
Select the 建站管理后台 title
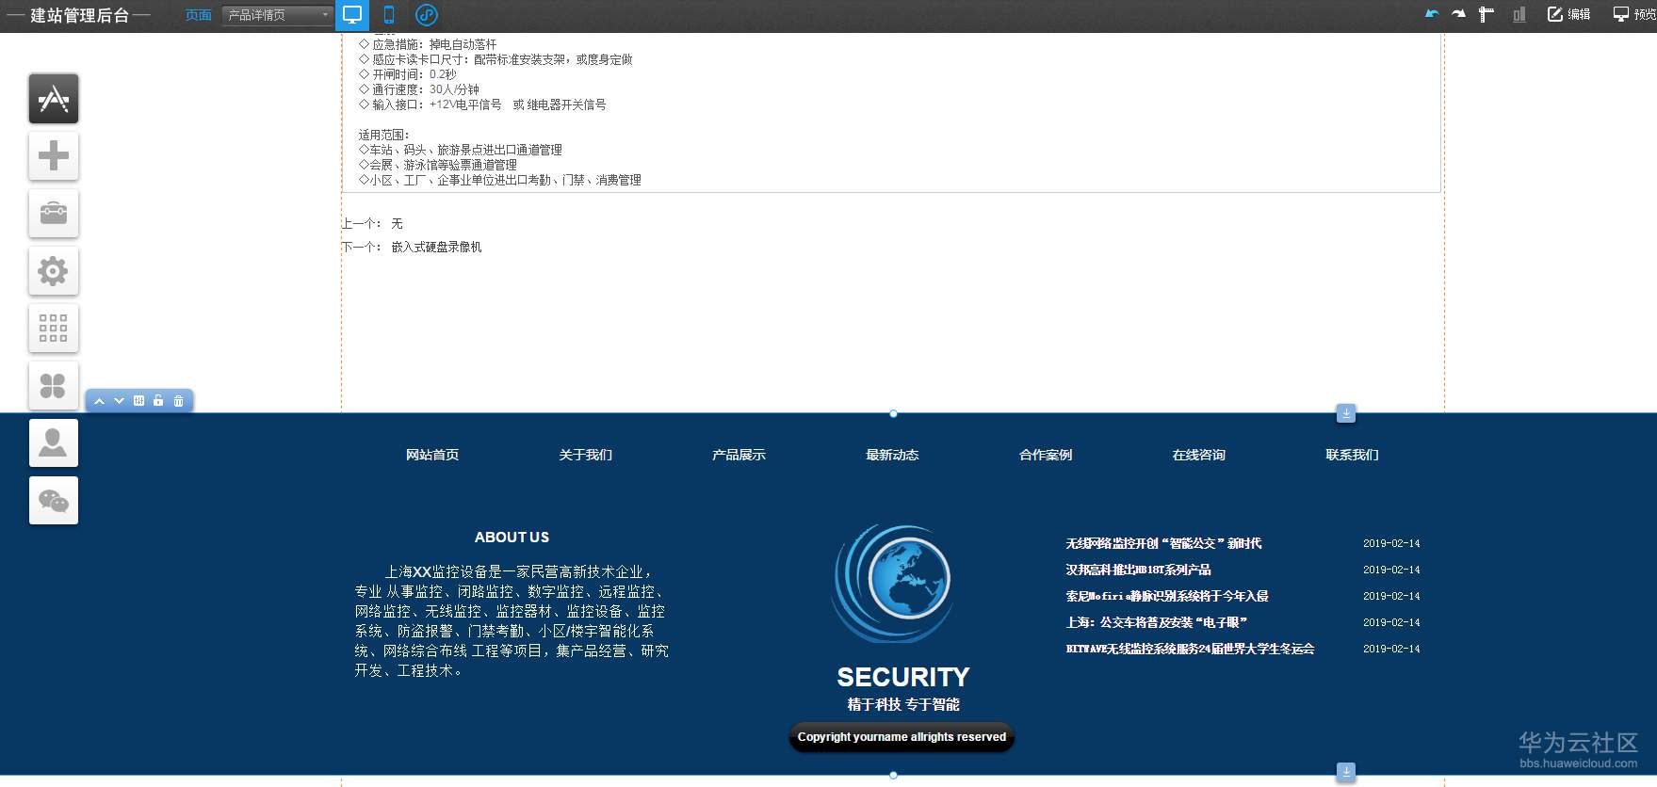[x=79, y=15]
